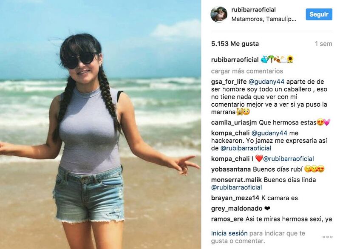
Task: Click the Inicia sesión login link
Action: coord(229,233)
